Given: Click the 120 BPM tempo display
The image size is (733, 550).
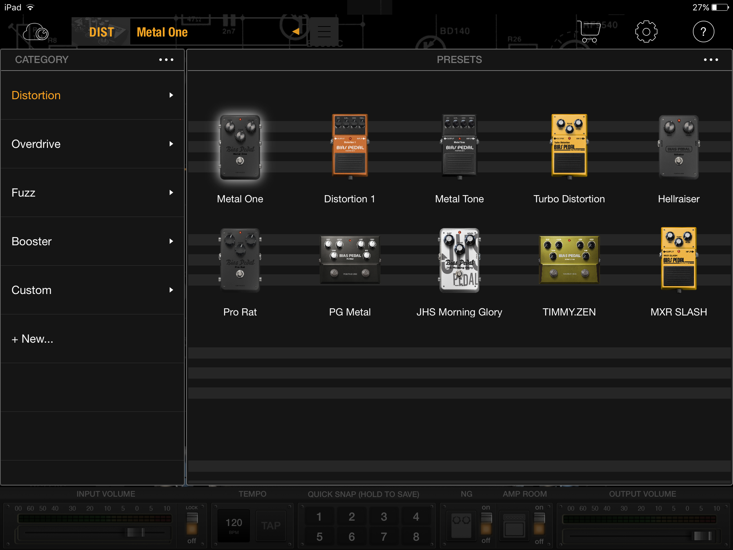Looking at the screenshot, I should point(234,525).
